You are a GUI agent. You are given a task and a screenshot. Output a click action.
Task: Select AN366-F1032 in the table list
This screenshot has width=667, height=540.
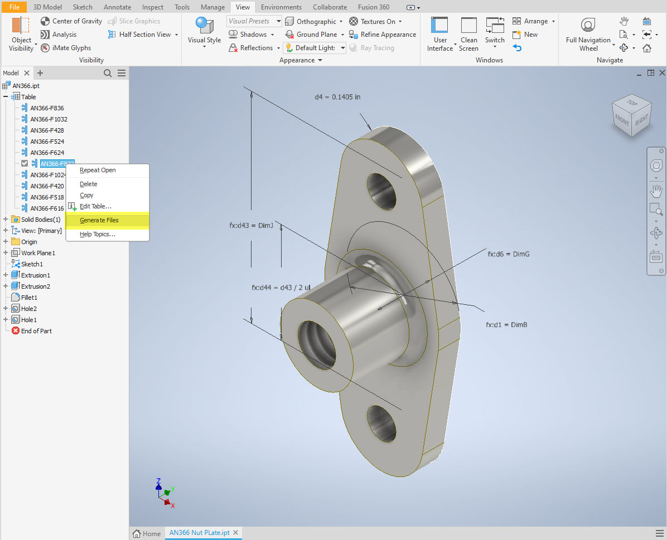click(x=49, y=119)
